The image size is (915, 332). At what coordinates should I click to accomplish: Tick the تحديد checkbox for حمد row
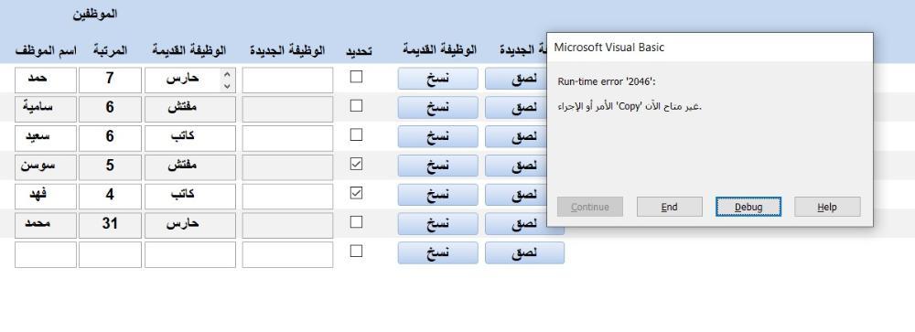tap(356, 77)
